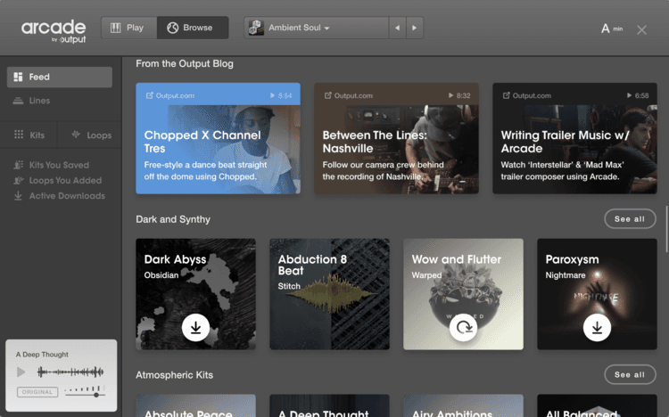Click the Loops waveform icon
This screenshot has height=417, width=669.
(76, 135)
